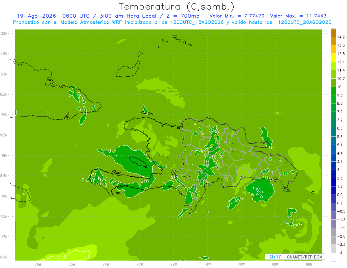Pick the white swatch below the -4 label
Image resolution: width=347 pixels, height=268 pixels.
(x=333, y=257)
